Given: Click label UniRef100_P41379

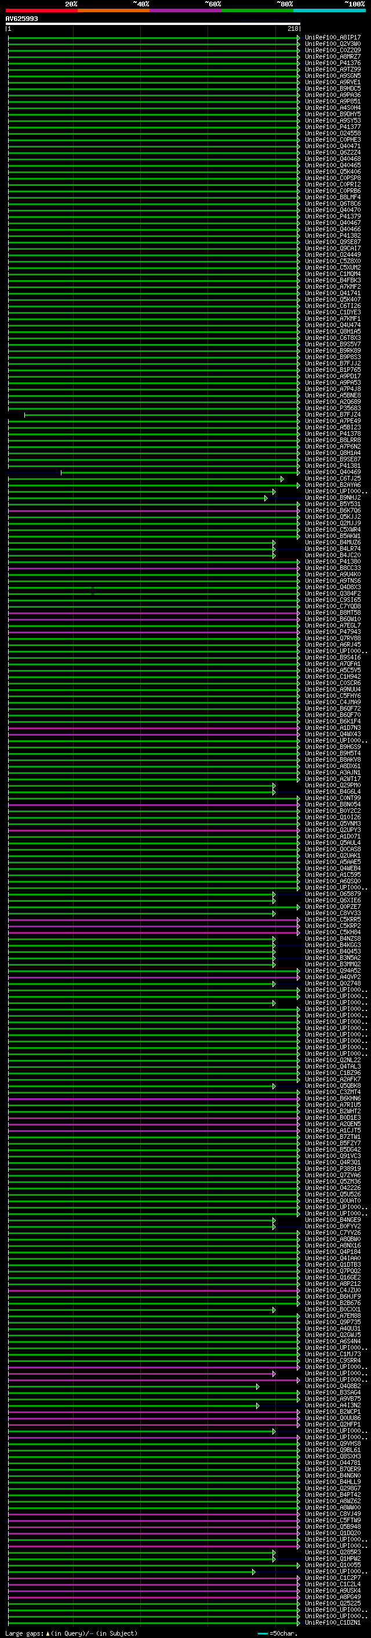Looking at the screenshot, I should tap(332, 216).
